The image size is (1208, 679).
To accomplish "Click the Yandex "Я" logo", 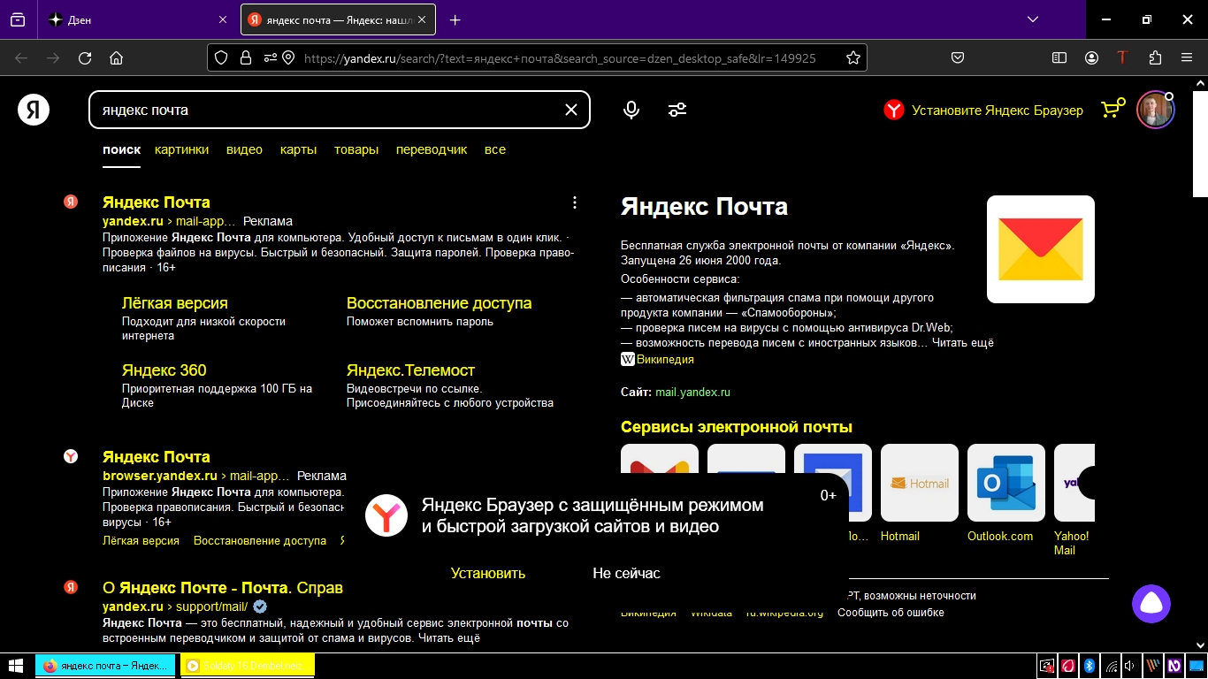I will [x=34, y=110].
